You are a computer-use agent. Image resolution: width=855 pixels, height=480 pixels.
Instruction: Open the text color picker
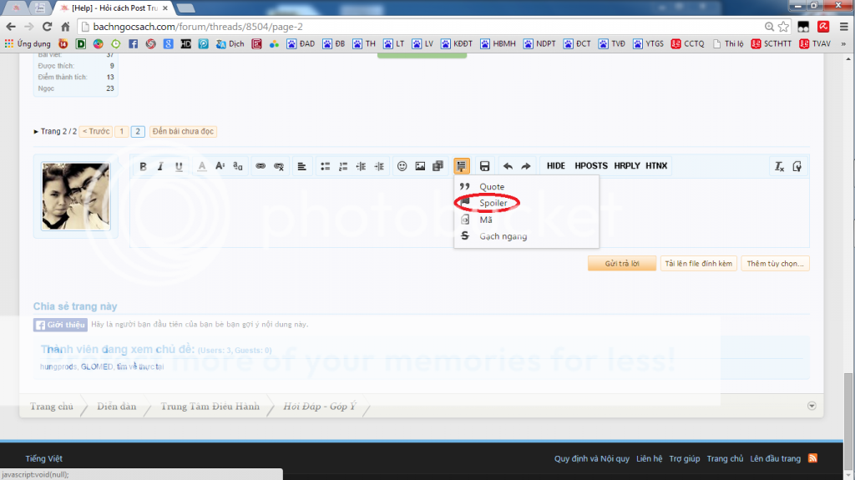(201, 166)
